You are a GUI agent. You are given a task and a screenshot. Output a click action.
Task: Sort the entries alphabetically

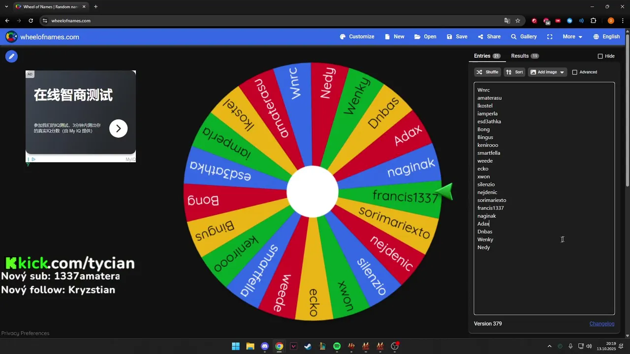(x=514, y=72)
